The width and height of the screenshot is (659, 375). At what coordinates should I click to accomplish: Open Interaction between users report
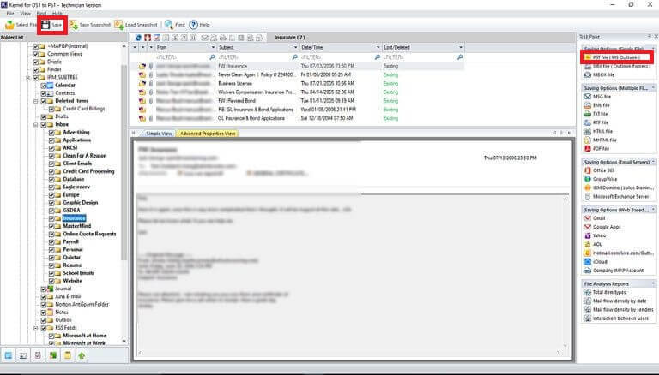point(617,318)
